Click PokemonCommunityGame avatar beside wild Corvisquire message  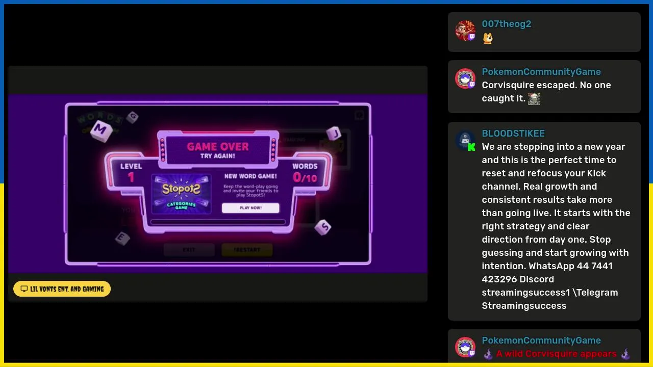click(x=465, y=347)
